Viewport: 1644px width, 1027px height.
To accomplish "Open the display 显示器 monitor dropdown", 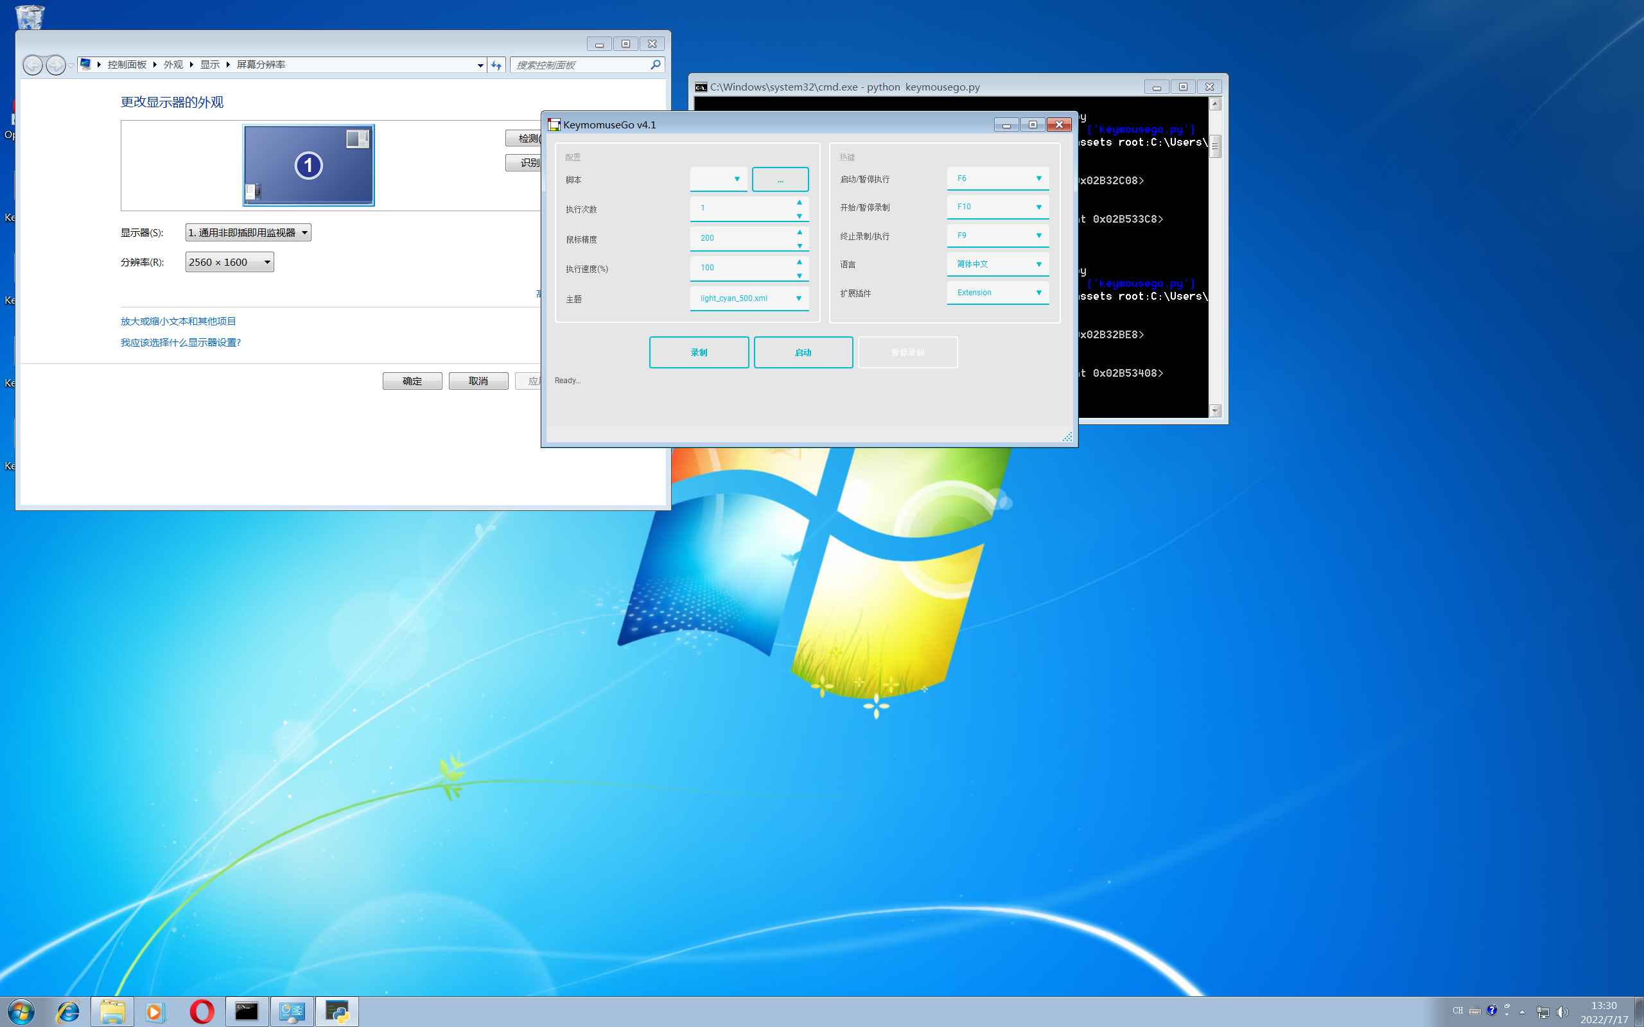I will coord(248,233).
